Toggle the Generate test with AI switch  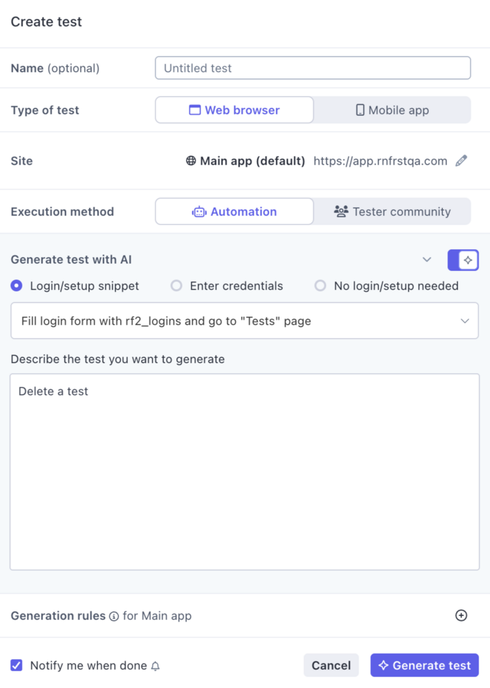point(463,260)
